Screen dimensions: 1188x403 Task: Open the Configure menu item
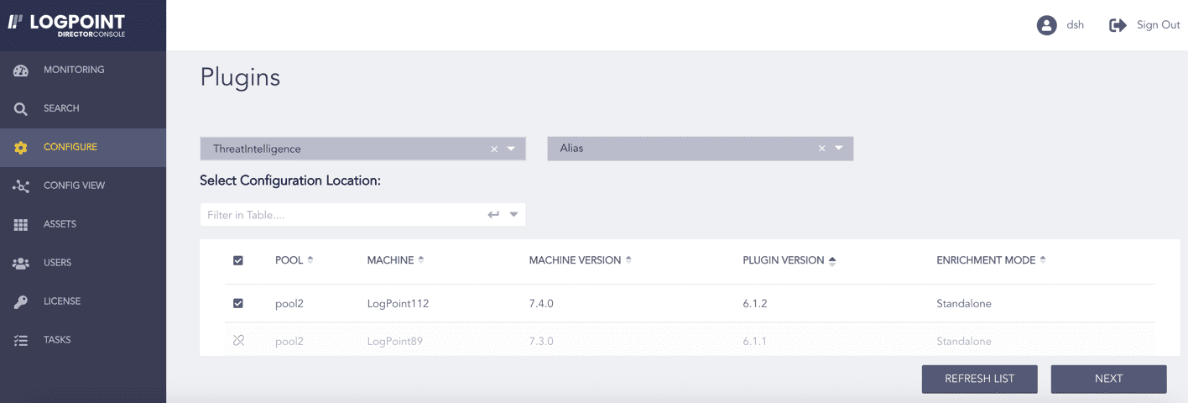70,148
